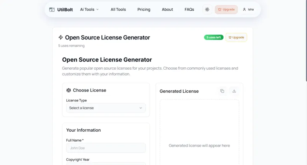Viewport: 307px width, 165px height.
Task: Copy generated license with the copy icon
Action: point(222,91)
